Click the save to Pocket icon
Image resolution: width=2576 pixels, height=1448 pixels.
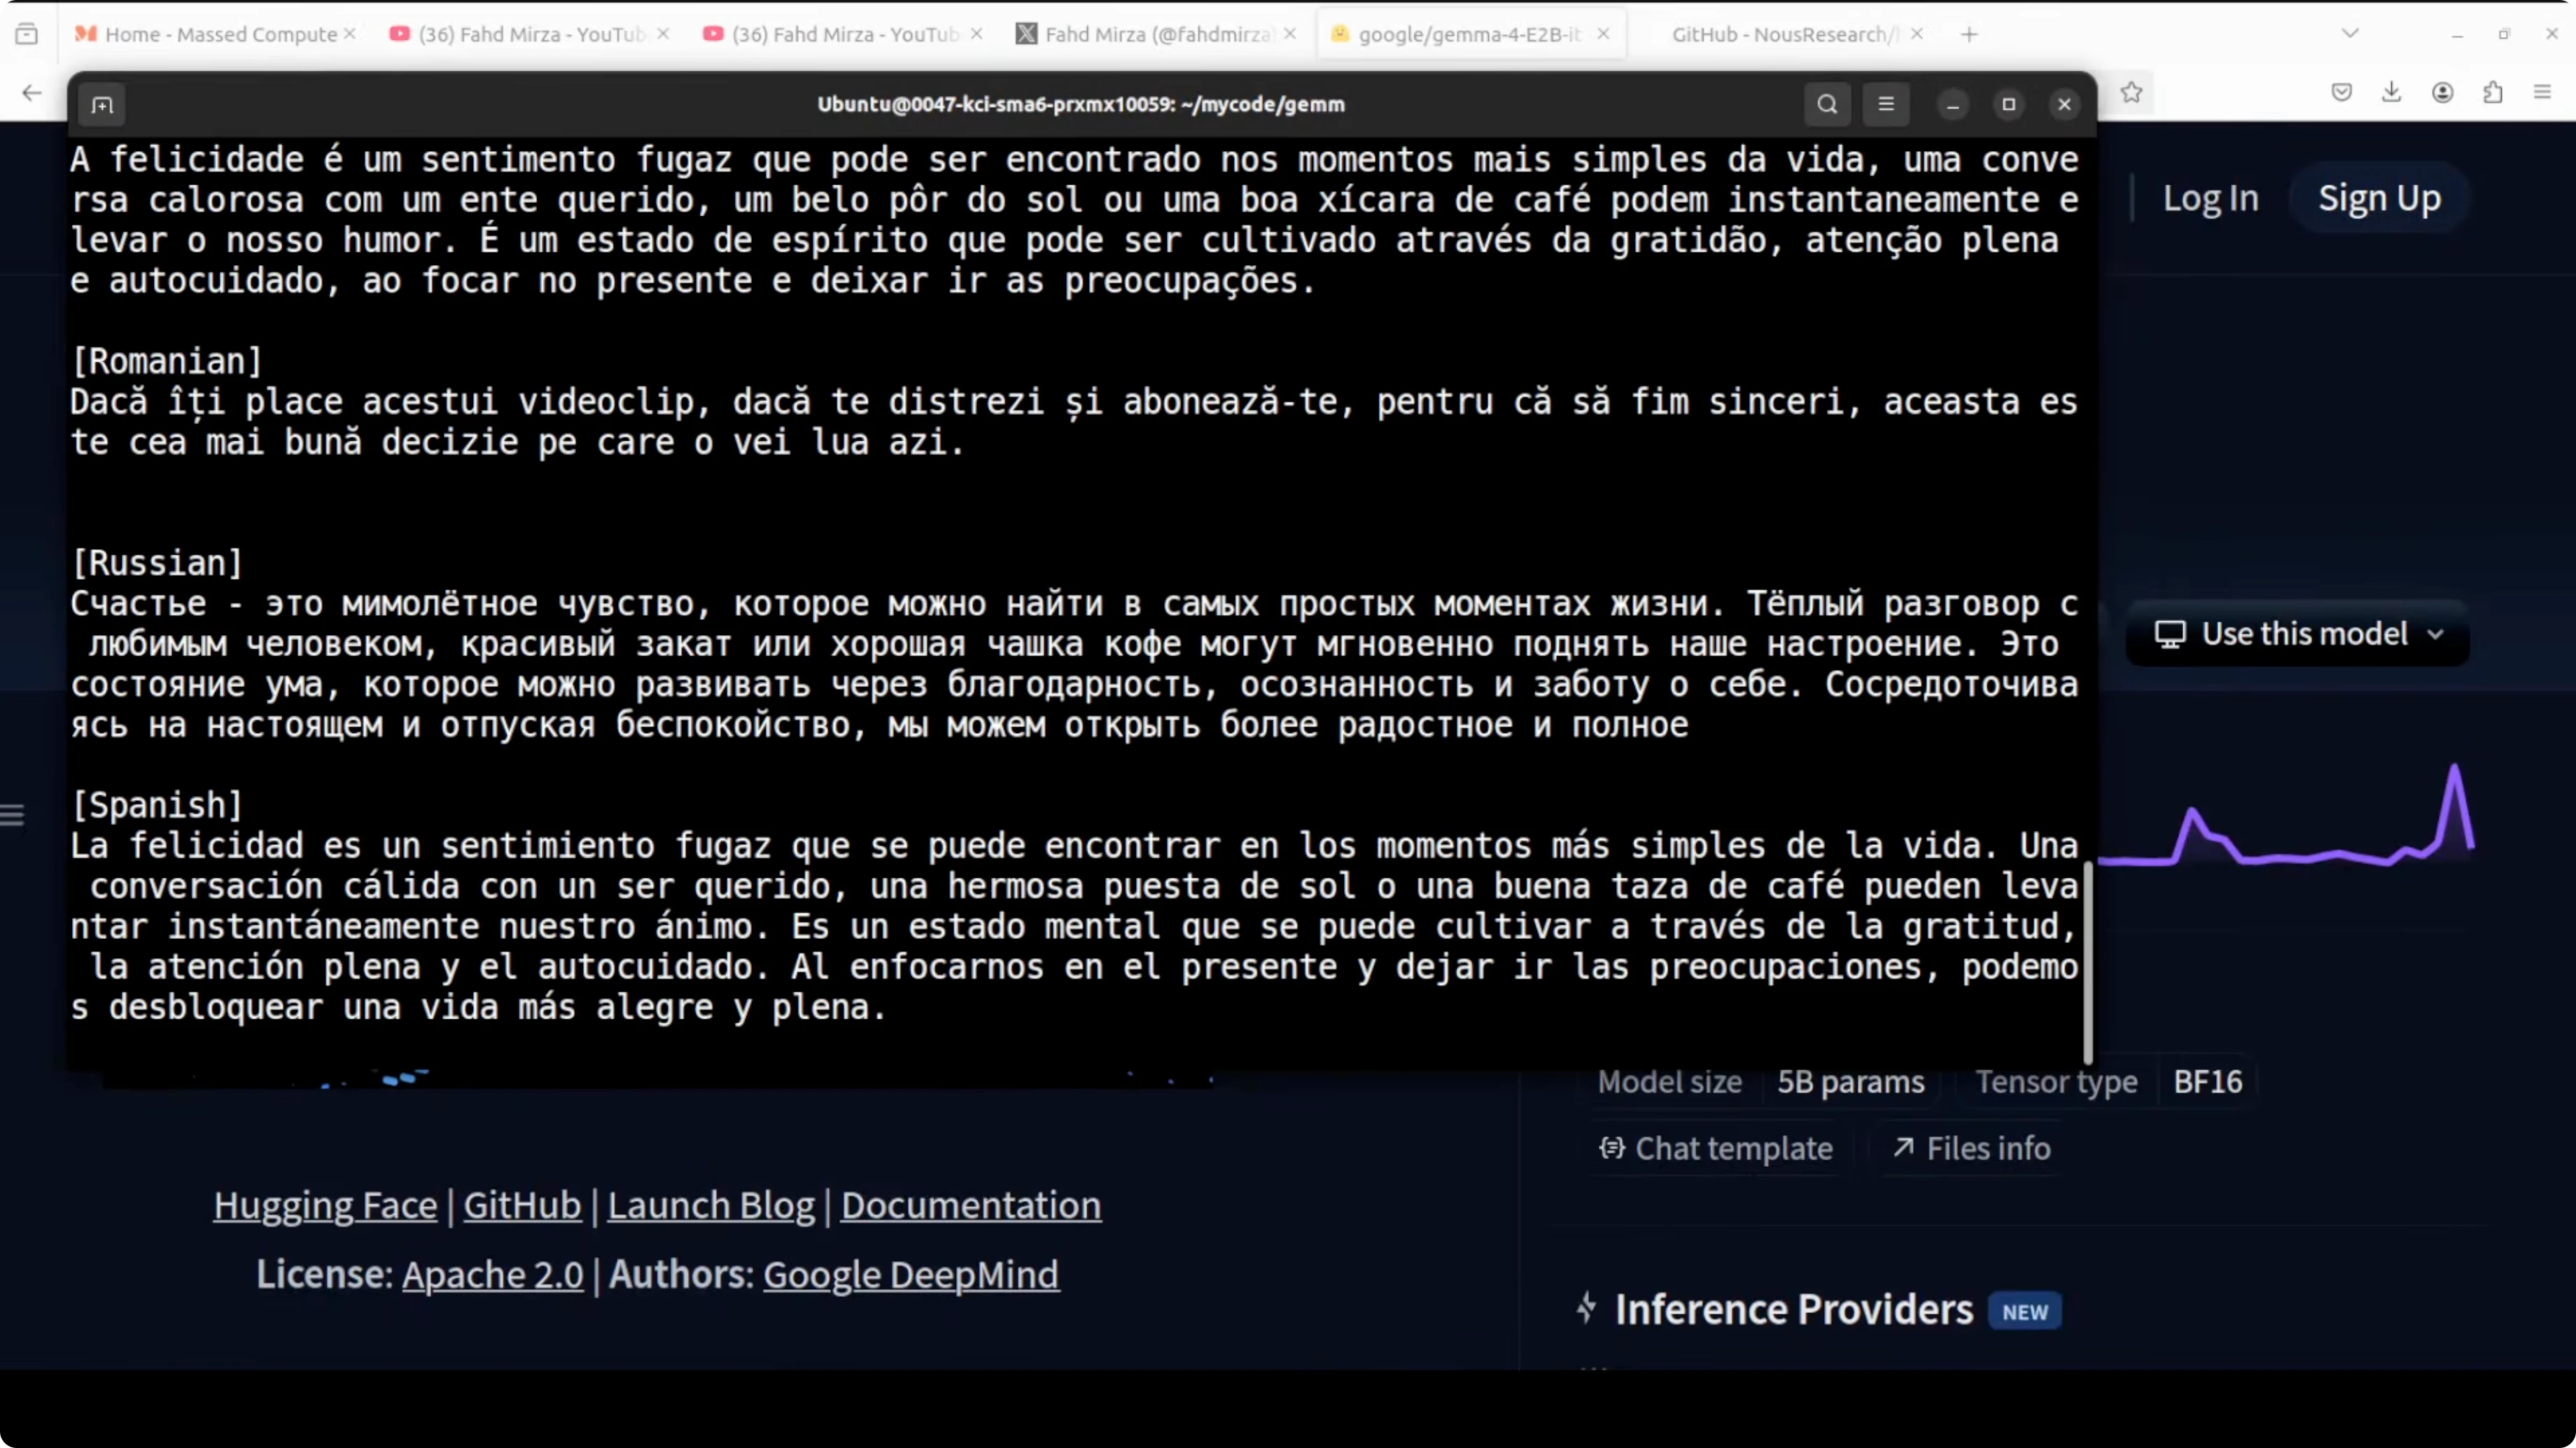[2341, 93]
